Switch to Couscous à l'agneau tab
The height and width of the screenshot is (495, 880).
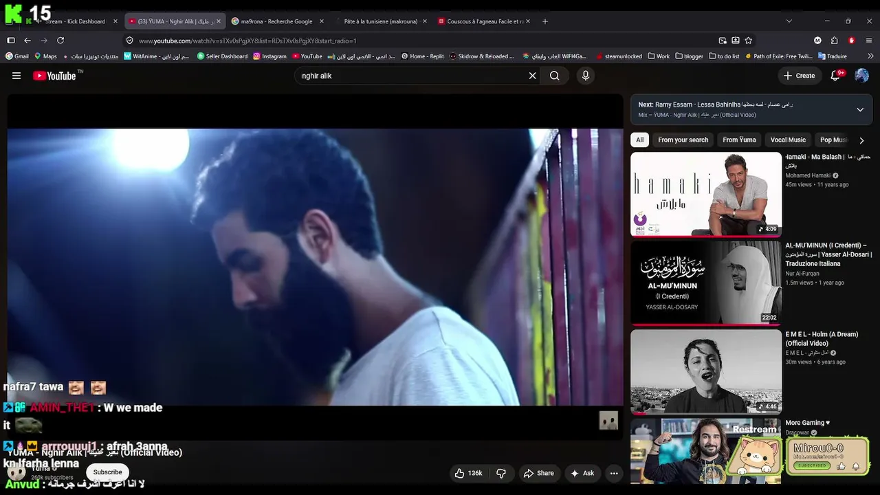(485, 21)
